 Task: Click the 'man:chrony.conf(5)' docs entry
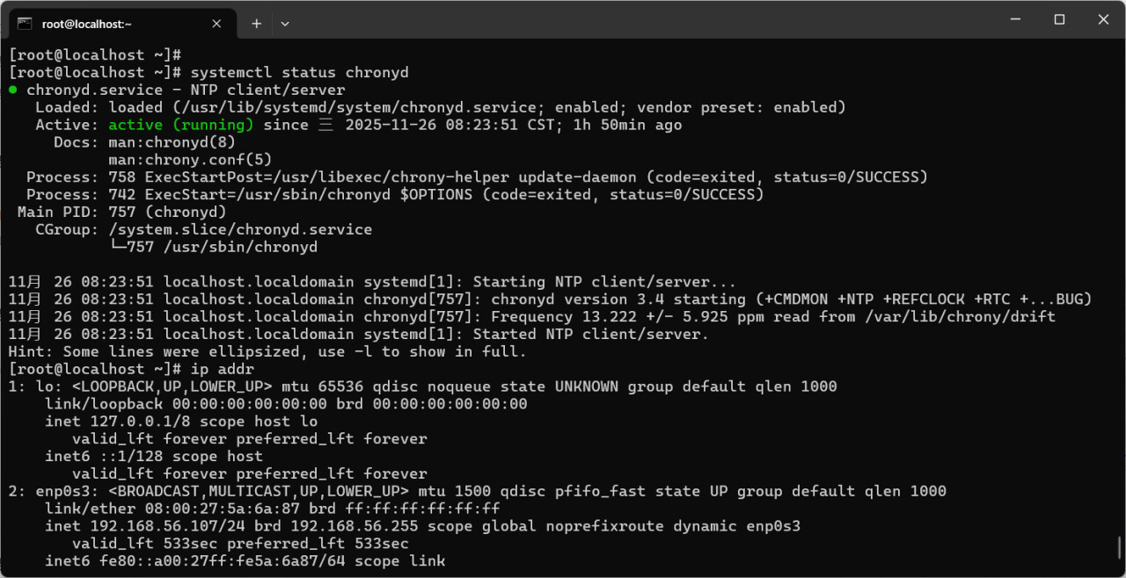click(190, 160)
